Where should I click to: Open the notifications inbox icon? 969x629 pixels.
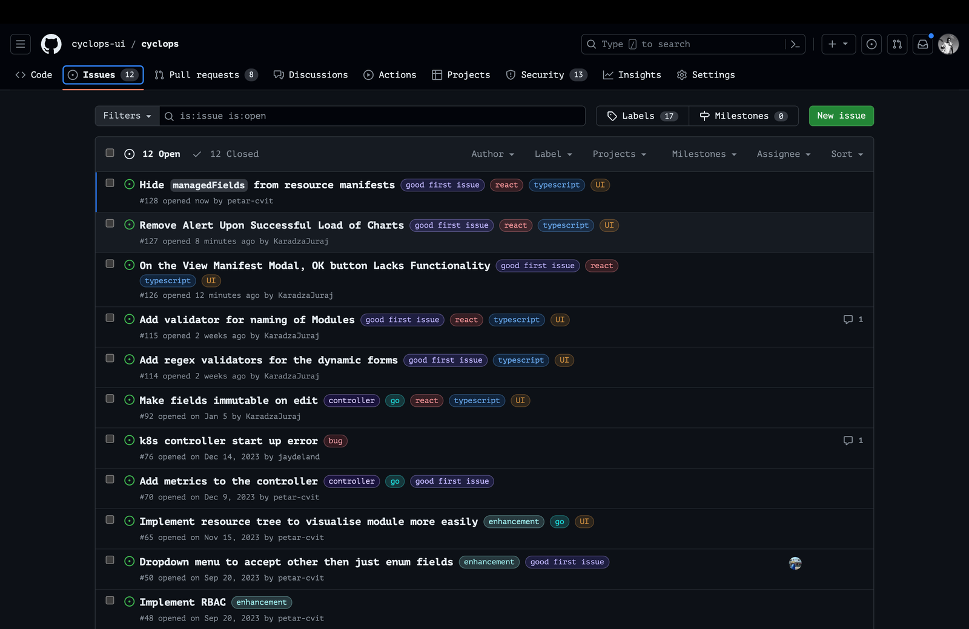(x=922, y=44)
